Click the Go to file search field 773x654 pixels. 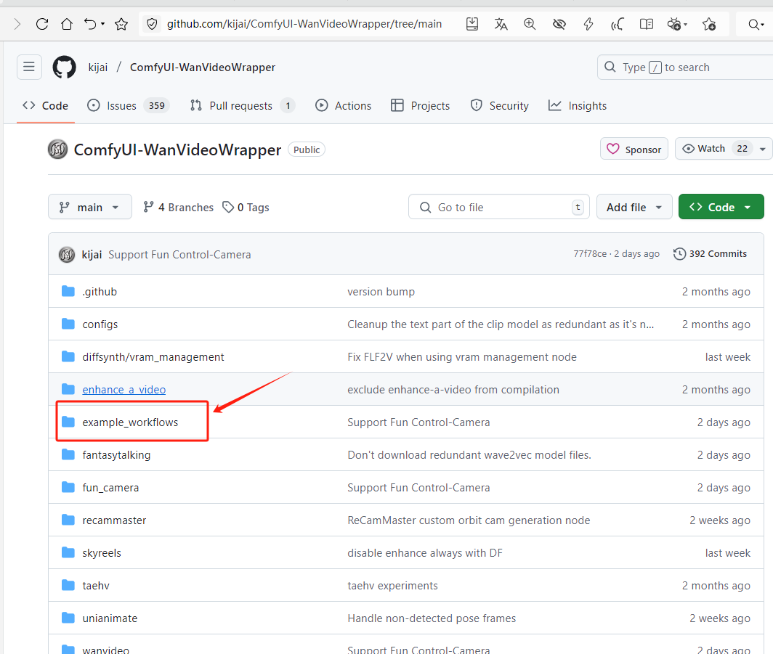click(x=499, y=207)
